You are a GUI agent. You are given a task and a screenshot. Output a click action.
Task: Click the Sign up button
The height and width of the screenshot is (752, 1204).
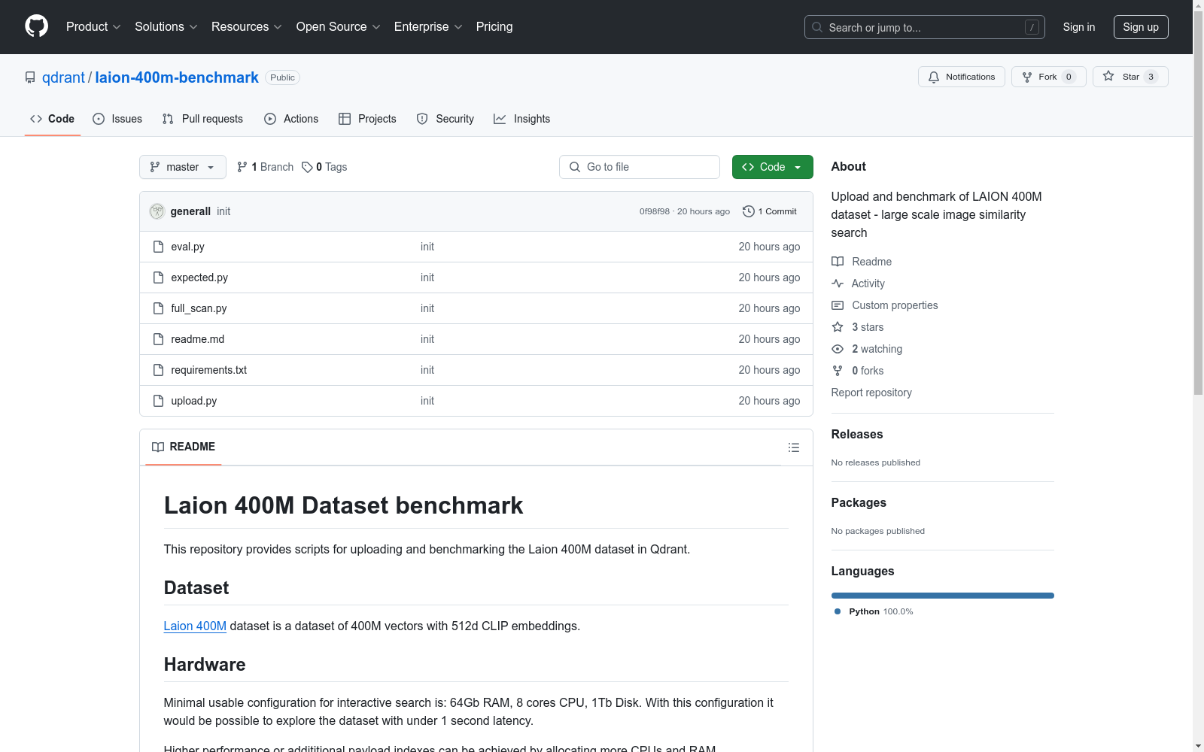click(1141, 27)
